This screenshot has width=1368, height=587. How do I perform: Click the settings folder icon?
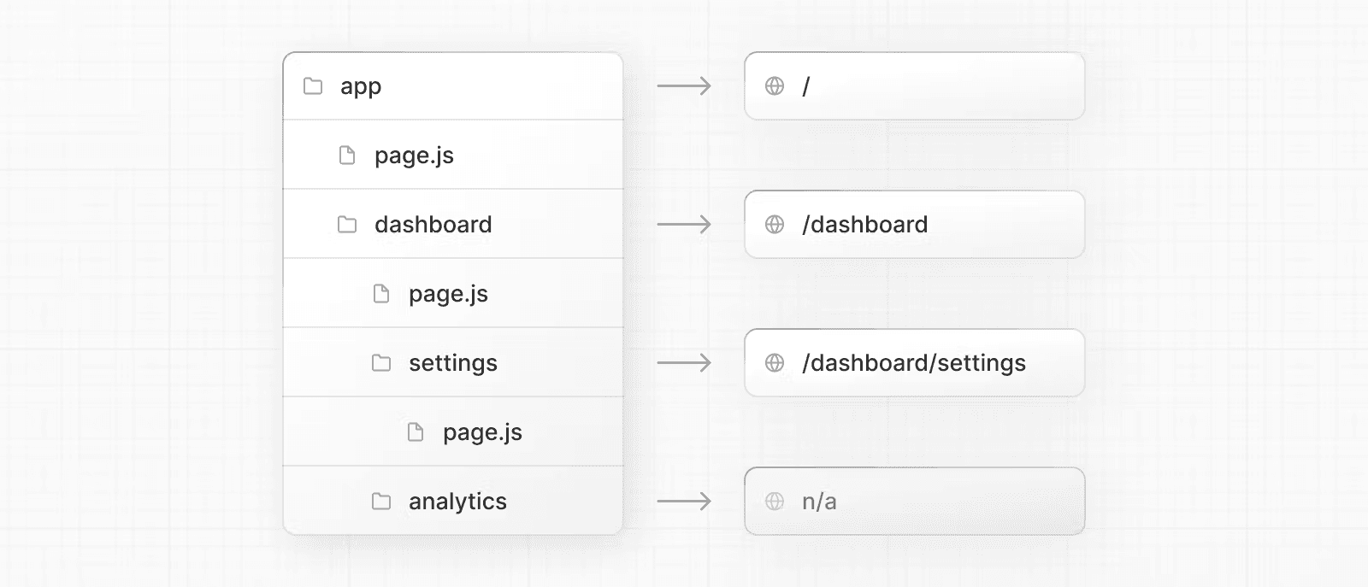(381, 363)
